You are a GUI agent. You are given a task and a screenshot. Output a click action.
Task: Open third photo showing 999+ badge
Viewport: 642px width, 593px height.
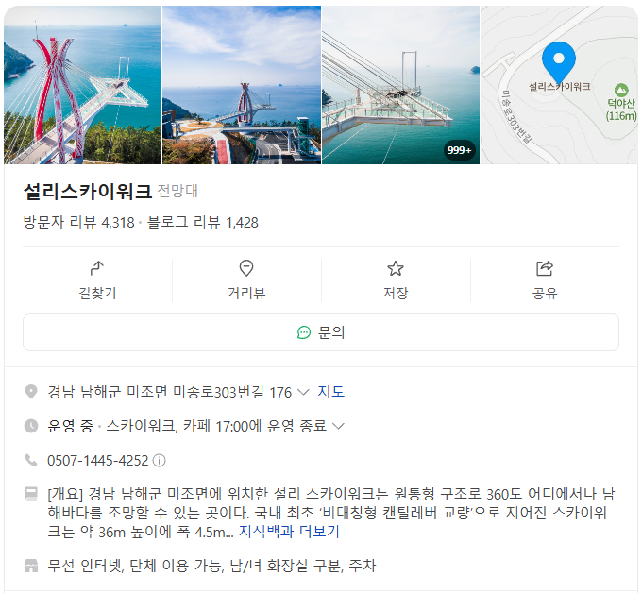[x=401, y=85]
